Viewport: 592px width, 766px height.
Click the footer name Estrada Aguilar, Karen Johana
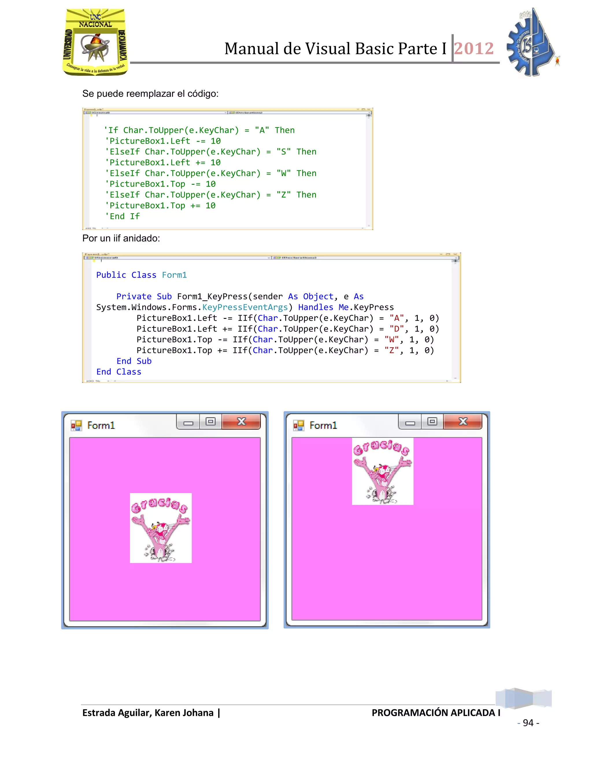tap(148, 713)
